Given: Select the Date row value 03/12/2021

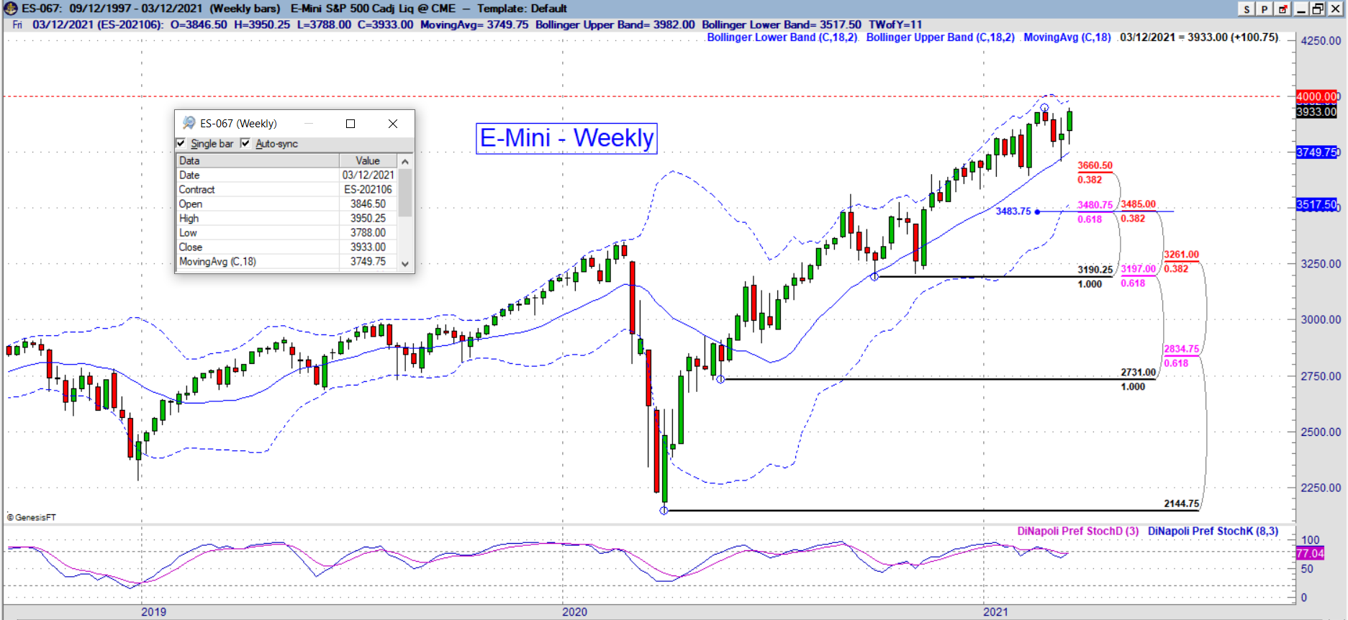Looking at the screenshot, I should pyautogui.click(x=368, y=175).
